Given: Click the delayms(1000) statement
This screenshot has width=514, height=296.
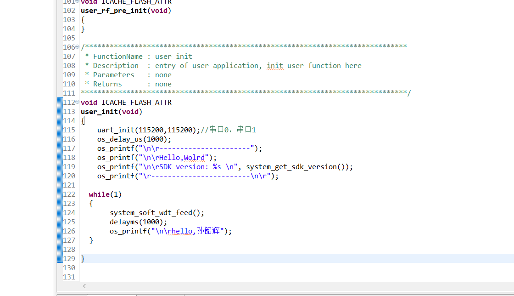Looking at the screenshot, I should (138, 222).
